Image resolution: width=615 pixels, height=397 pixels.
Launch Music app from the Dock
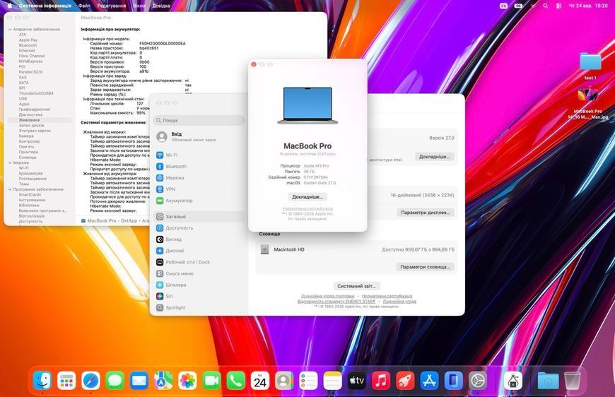click(x=381, y=381)
